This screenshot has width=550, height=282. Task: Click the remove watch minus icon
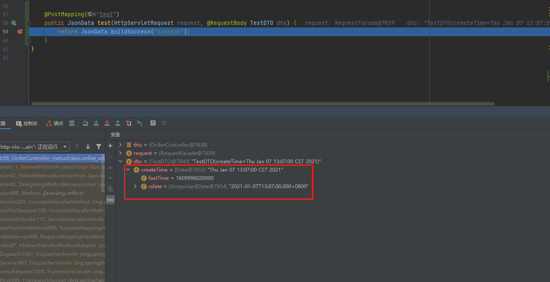coord(110,157)
